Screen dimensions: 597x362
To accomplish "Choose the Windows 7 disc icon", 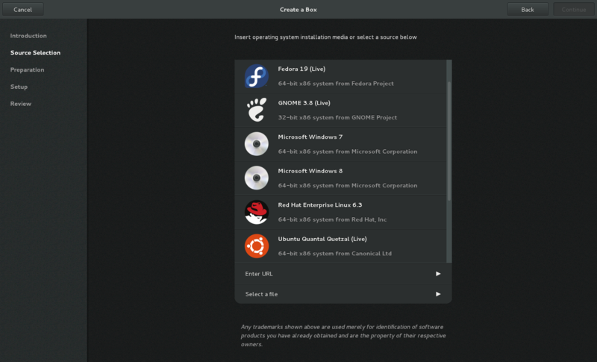I will [x=256, y=144].
